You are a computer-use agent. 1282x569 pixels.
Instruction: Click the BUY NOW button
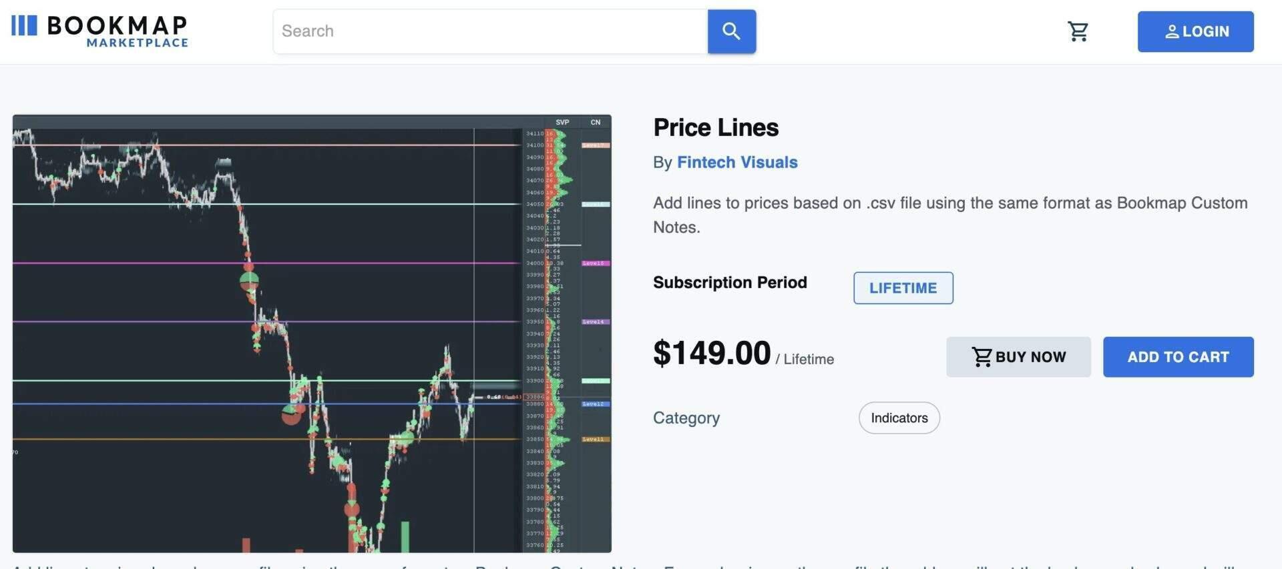pyautogui.click(x=1018, y=357)
